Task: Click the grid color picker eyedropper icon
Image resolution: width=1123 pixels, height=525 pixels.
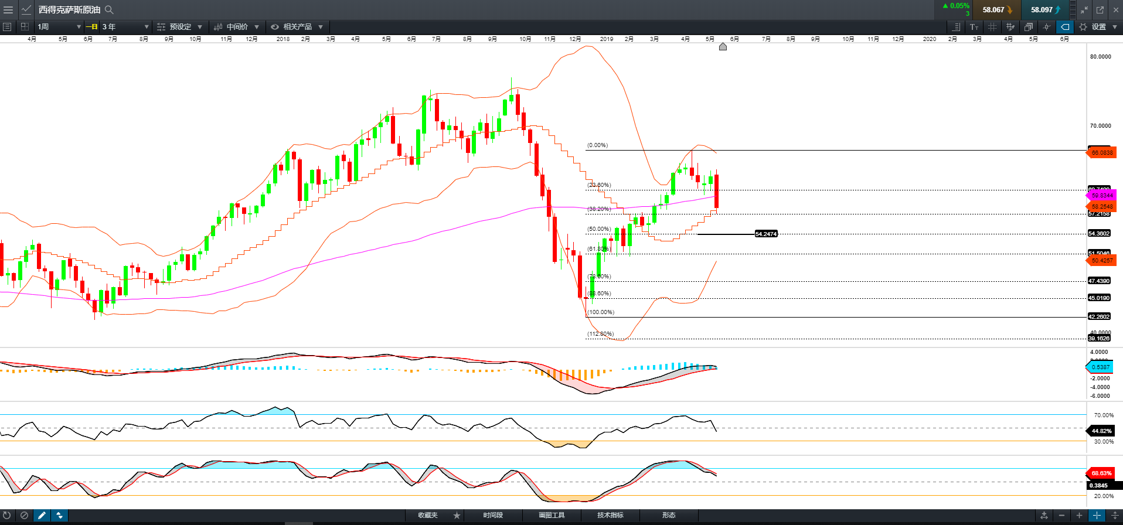Action: point(1010,27)
